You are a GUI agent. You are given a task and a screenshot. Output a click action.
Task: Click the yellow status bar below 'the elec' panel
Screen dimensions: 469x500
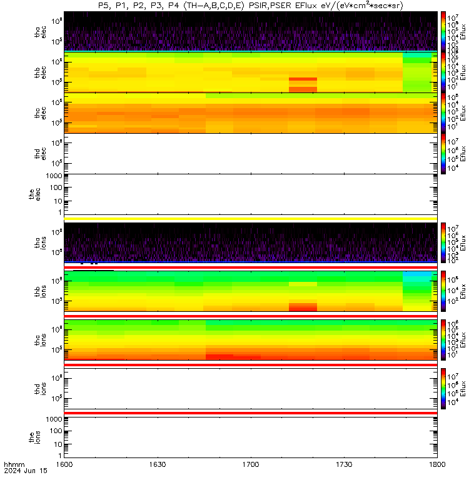click(x=251, y=219)
